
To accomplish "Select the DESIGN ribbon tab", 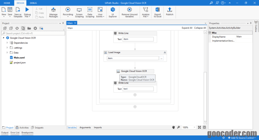I will click(x=20, y=3).
